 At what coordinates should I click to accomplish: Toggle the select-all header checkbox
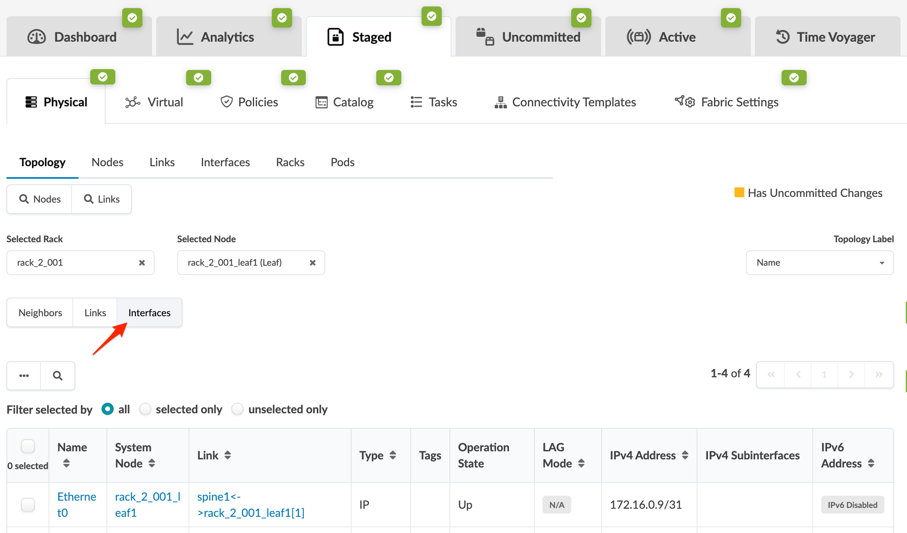(x=28, y=446)
